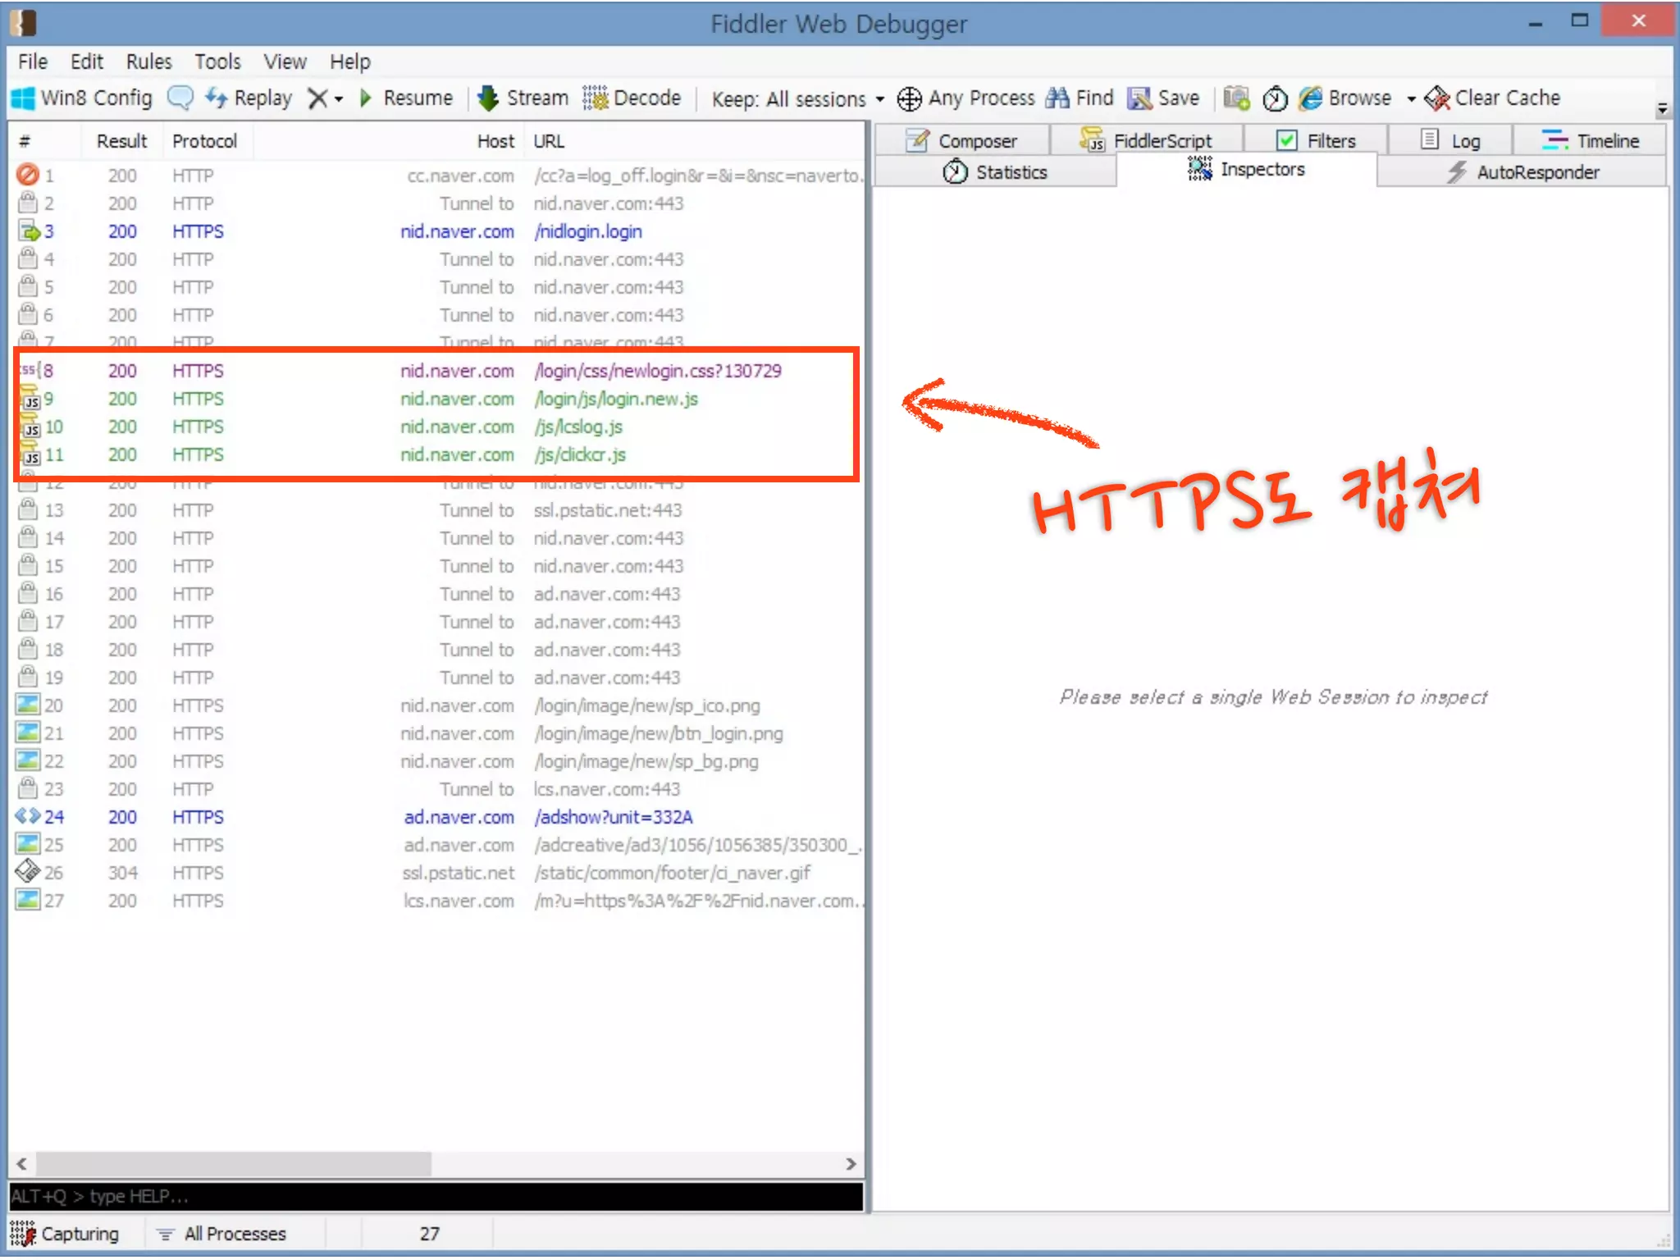
Task: Open the Rules menu
Action: [148, 62]
